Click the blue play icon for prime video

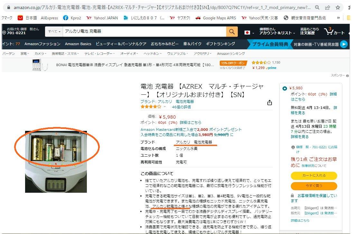344,44
